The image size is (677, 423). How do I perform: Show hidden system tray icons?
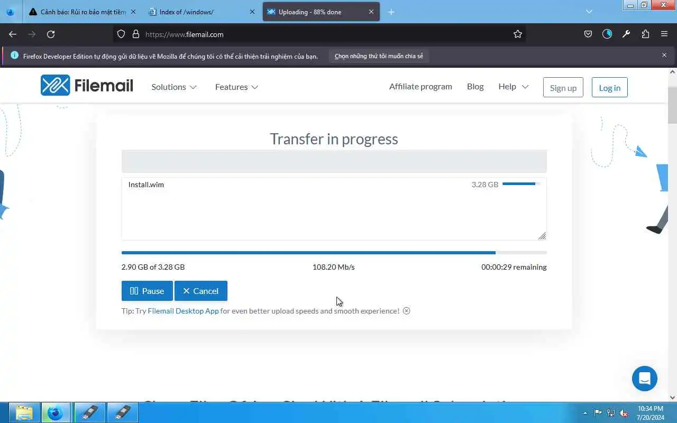pyautogui.click(x=585, y=413)
